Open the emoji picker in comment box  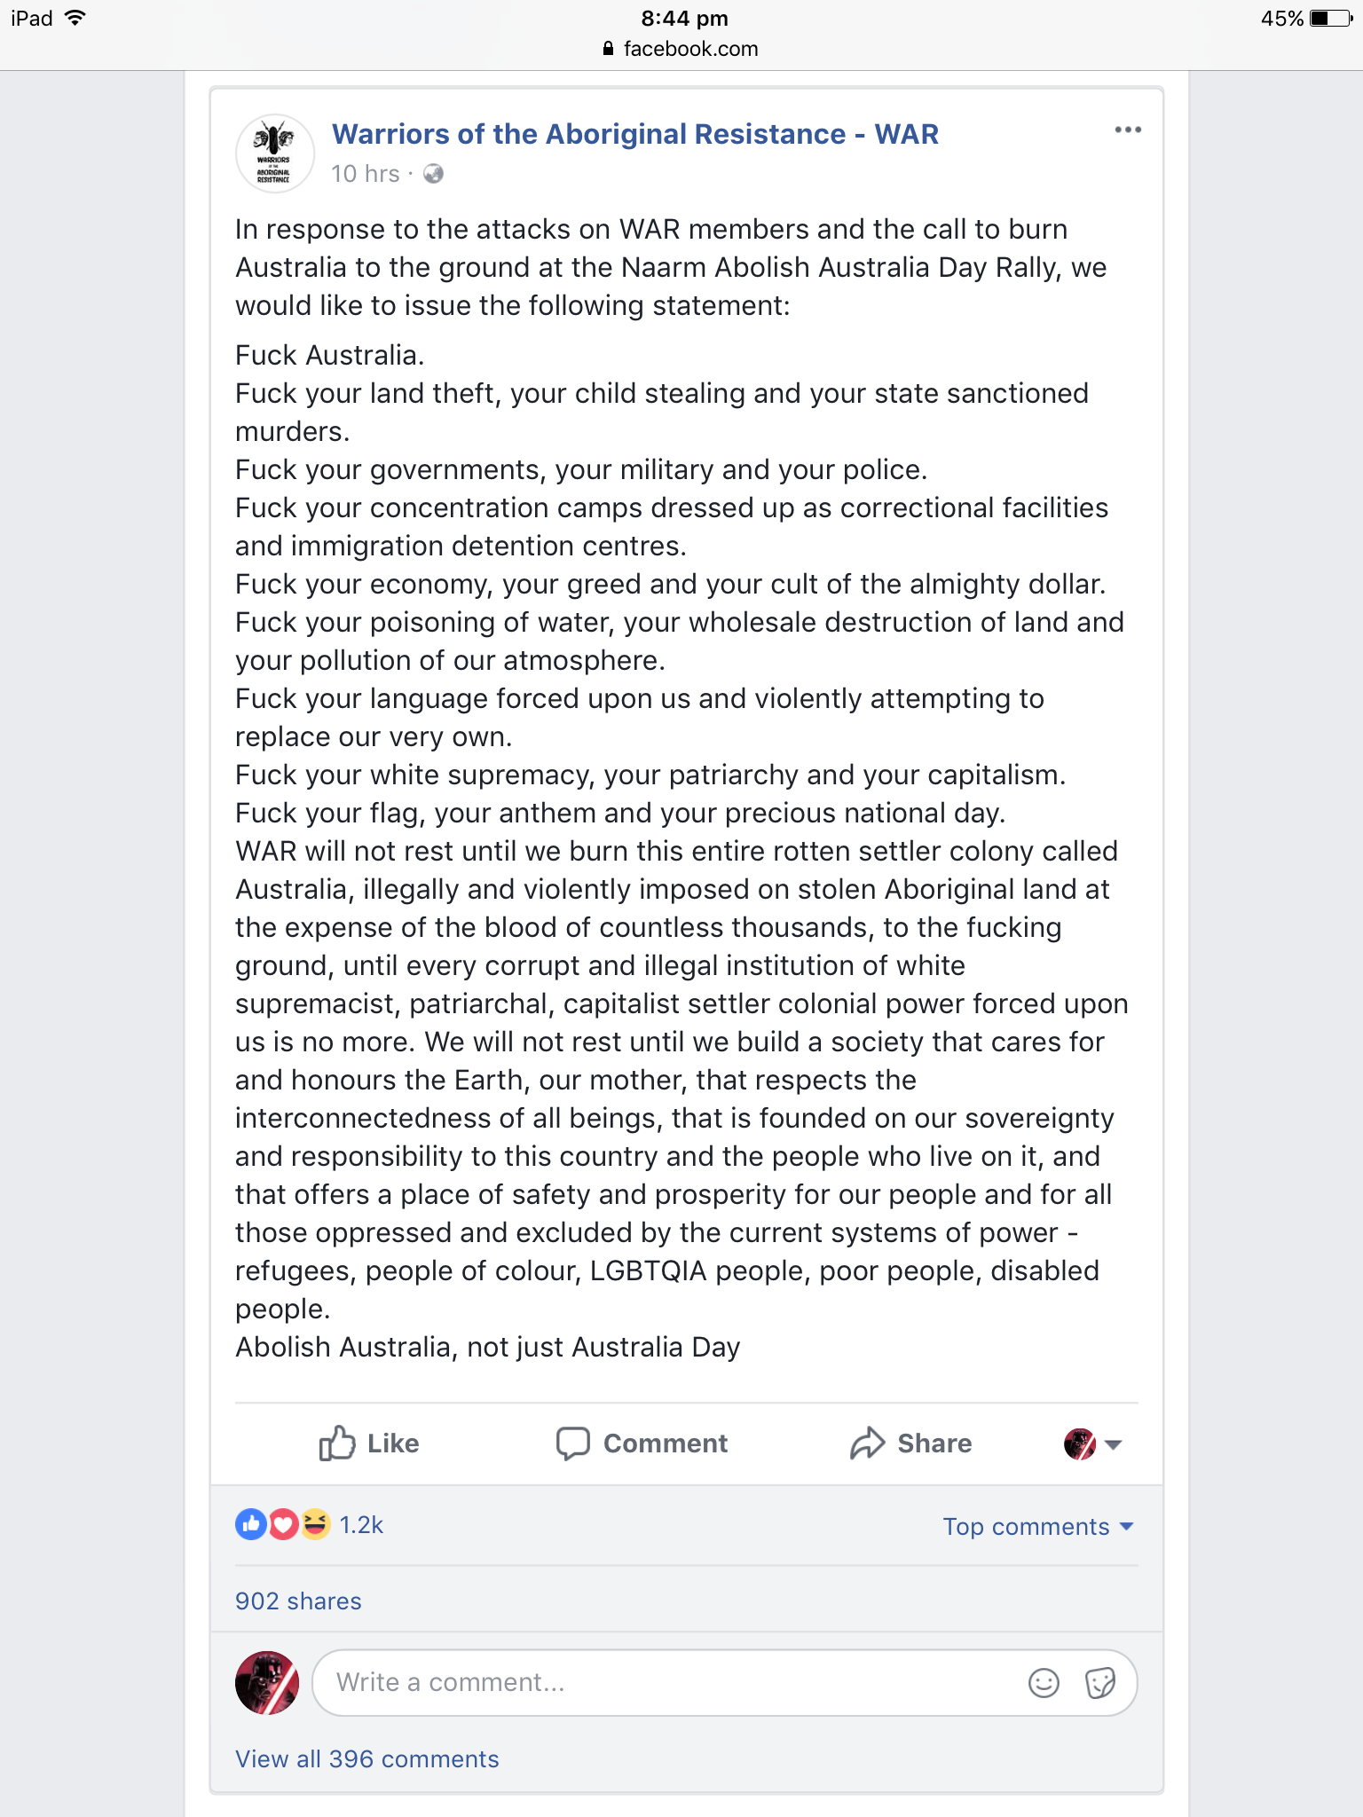(x=1044, y=1682)
